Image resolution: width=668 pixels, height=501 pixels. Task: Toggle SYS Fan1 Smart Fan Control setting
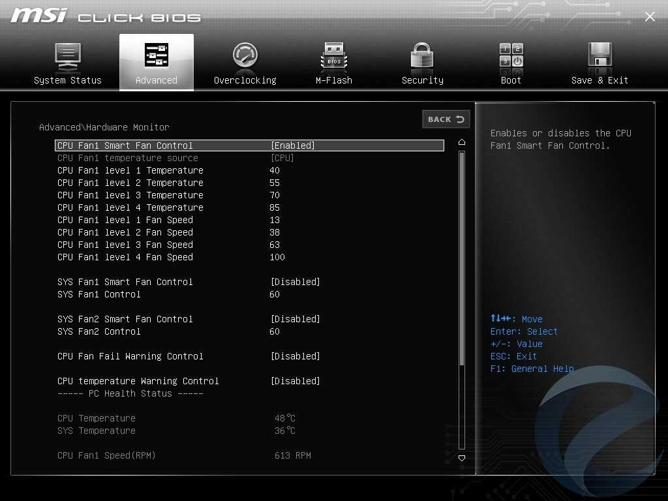click(x=295, y=282)
